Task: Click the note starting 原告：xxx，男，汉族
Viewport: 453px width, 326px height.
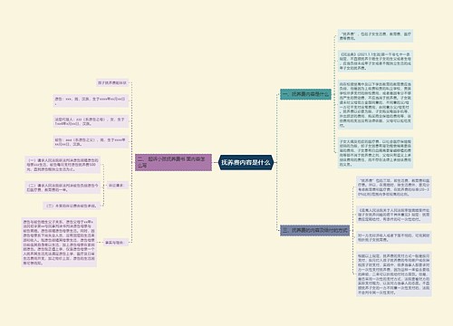Action: [91, 101]
